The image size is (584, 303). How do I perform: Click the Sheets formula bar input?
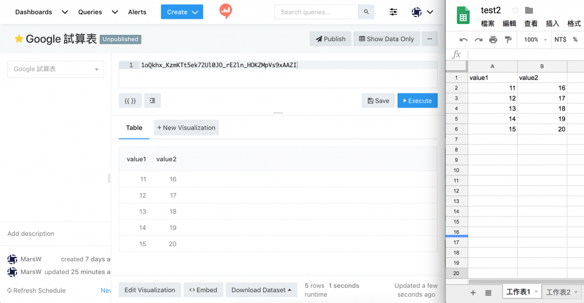pyautogui.click(x=525, y=55)
